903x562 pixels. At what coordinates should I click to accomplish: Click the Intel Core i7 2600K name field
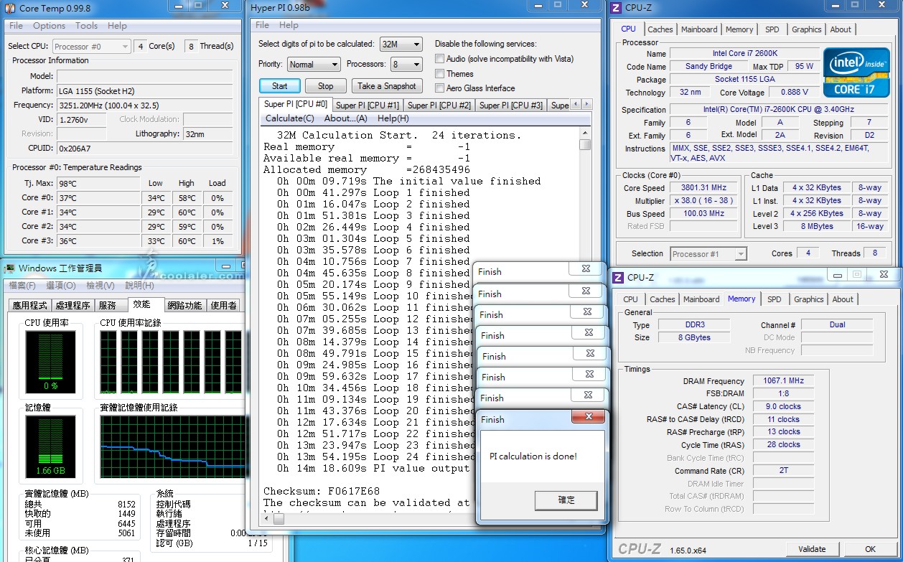pyautogui.click(x=744, y=53)
